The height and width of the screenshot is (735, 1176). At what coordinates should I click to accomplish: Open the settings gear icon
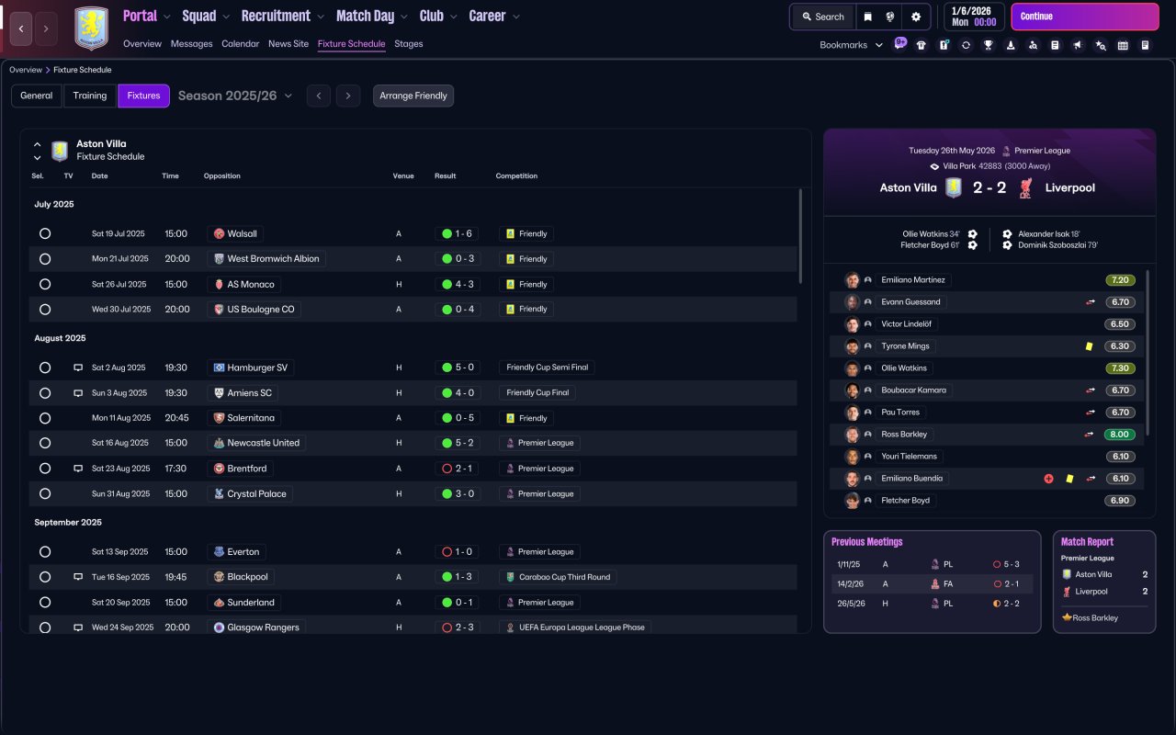[916, 17]
